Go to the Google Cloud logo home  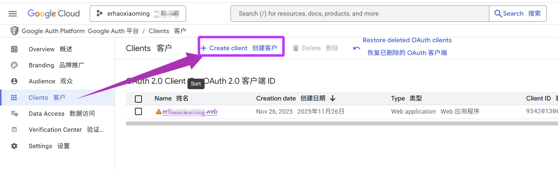point(54,14)
